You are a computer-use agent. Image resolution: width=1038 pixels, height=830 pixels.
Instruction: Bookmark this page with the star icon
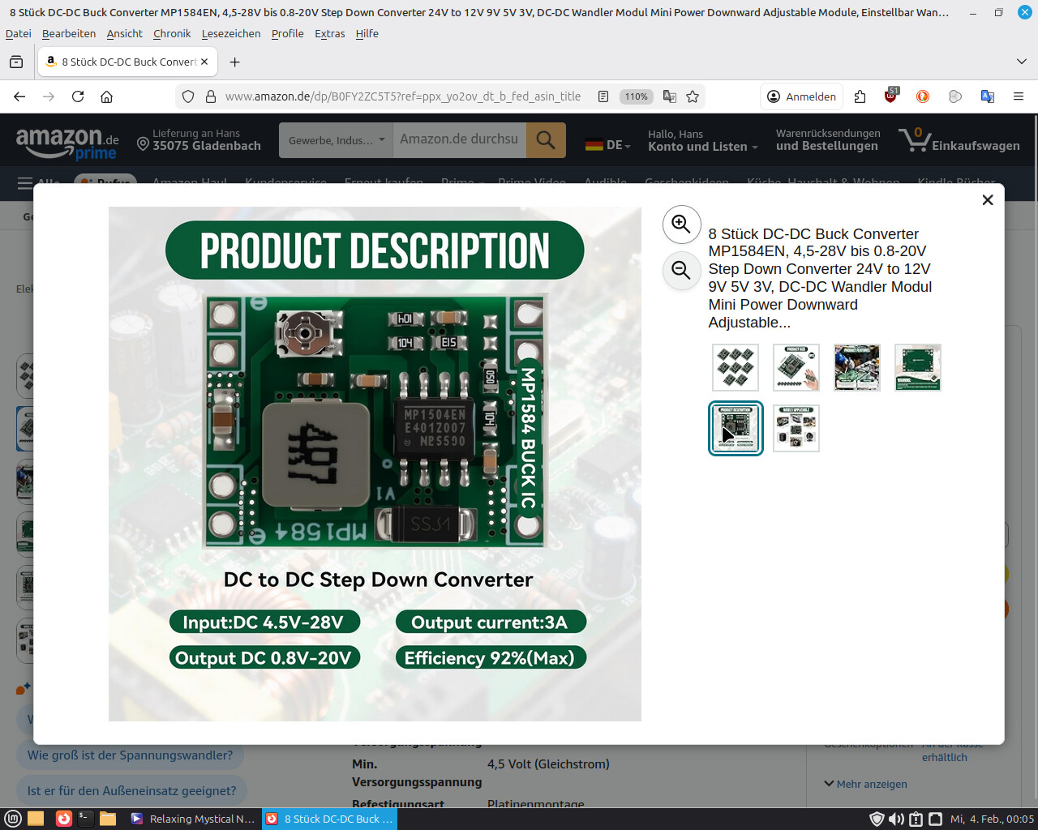click(x=693, y=96)
